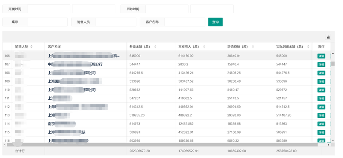Click the cell value 413426.24
The width and height of the screenshot is (343, 158).
coord(186,73)
